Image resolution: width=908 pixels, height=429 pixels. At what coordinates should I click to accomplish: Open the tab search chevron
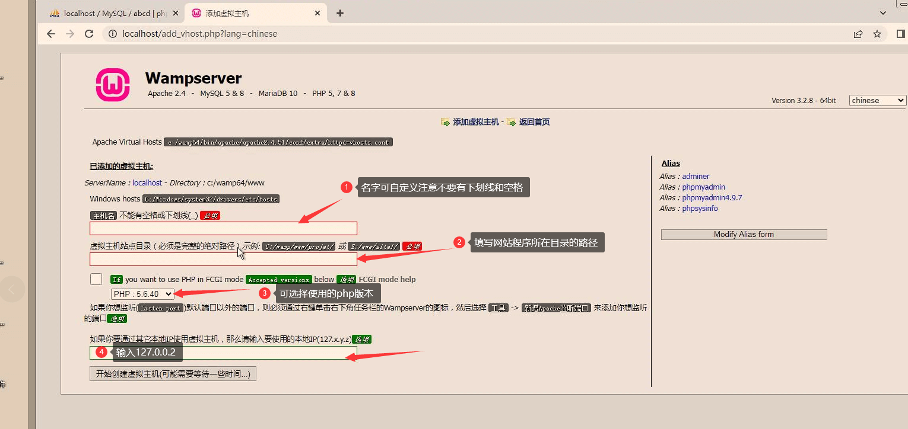(883, 12)
